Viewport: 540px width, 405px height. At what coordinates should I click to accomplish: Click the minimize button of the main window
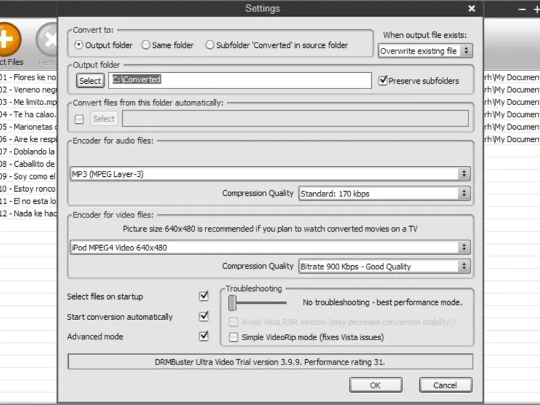(x=522, y=10)
